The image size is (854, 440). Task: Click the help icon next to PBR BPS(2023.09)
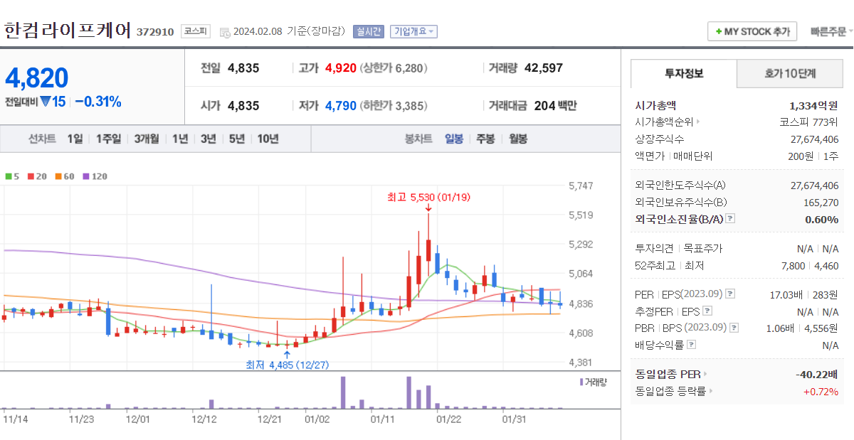point(734,328)
